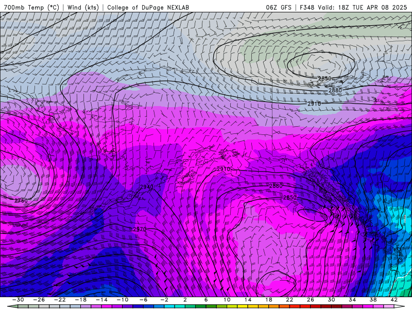412x309 pixels.
Task: Click the -14 temperature scale value
Action: click(x=101, y=300)
